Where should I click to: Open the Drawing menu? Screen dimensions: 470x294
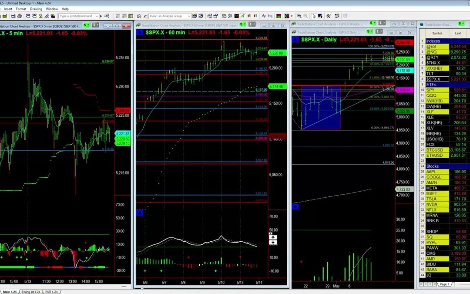coord(36,9)
